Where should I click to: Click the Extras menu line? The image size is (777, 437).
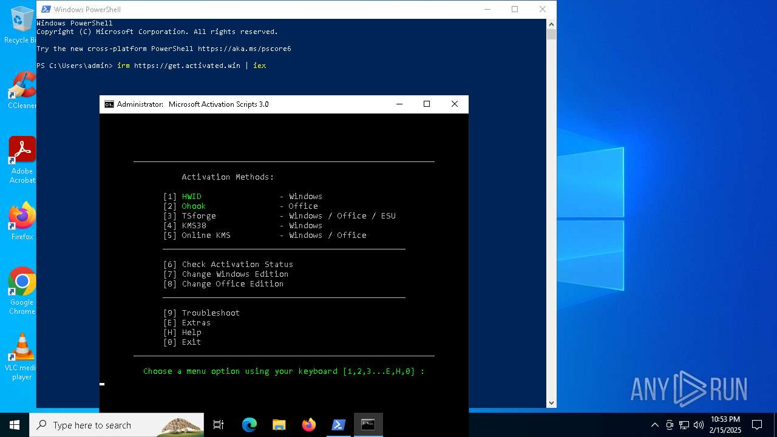click(187, 323)
